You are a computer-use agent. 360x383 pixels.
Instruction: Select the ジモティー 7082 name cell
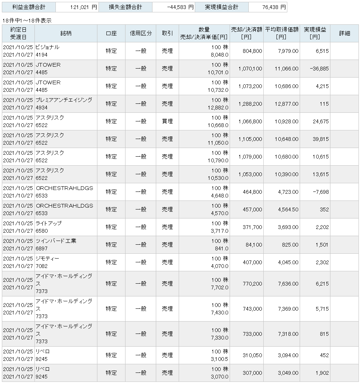66,262
